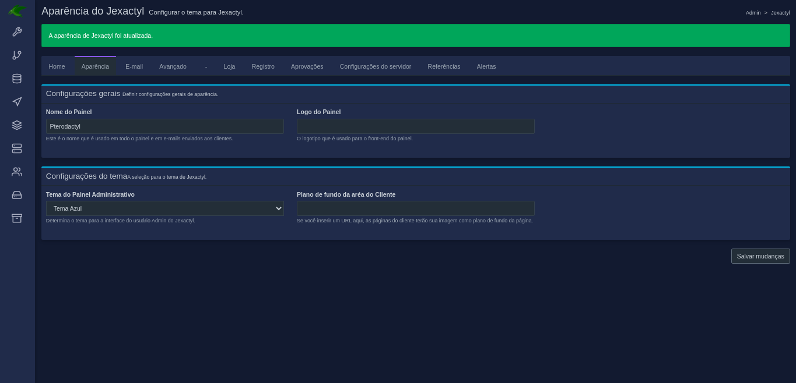Open the archive box sidebar icon
This screenshot has height=383, width=796.
point(17,218)
